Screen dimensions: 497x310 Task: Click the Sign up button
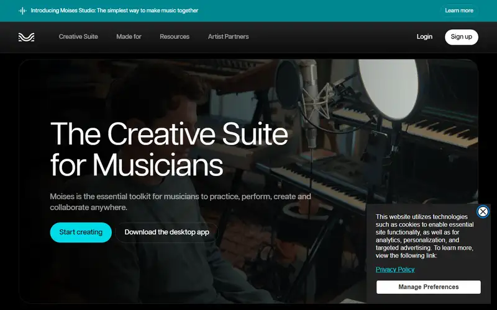click(x=462, y=37)
